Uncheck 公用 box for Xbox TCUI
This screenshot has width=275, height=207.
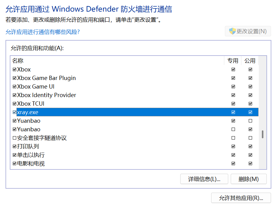coord(250,104)
